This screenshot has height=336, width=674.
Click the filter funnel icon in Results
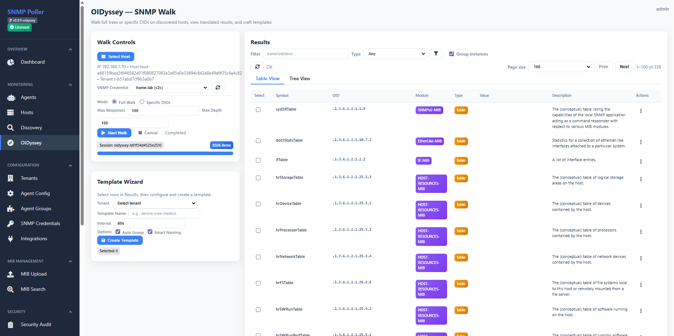436,54
